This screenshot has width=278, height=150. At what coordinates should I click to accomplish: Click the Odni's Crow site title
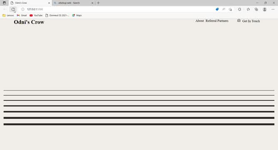[x=29, y=22]
